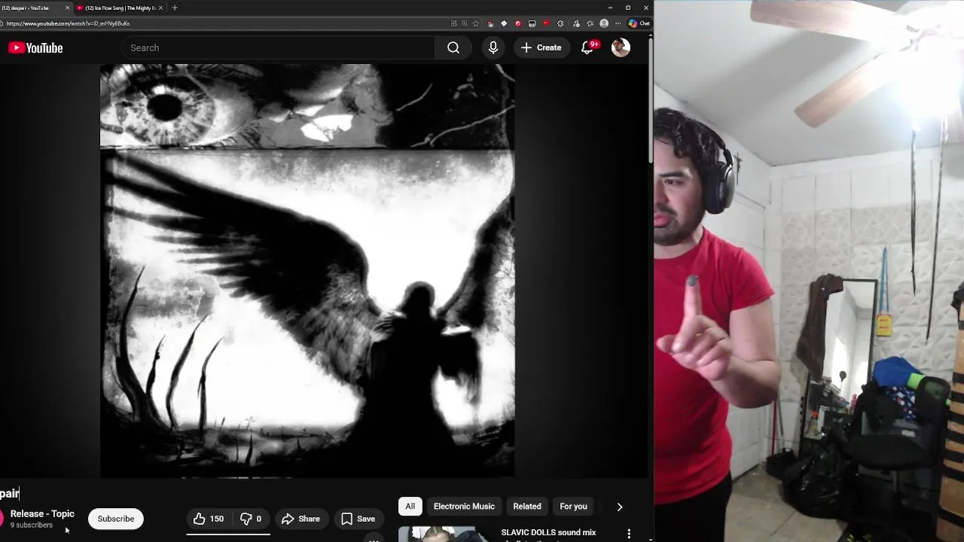Image resolution: width=964 pixels, height=542 pixels.
Task: Select the Electronic Music filter chip
Action: tap(464, 507)
